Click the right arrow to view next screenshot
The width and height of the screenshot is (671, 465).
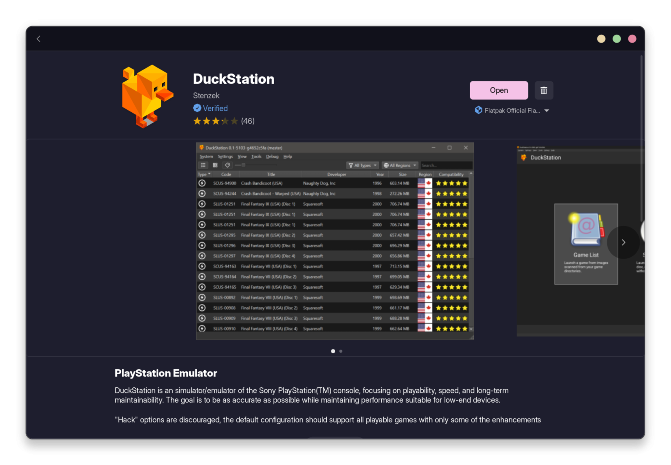tap(623, 242)
